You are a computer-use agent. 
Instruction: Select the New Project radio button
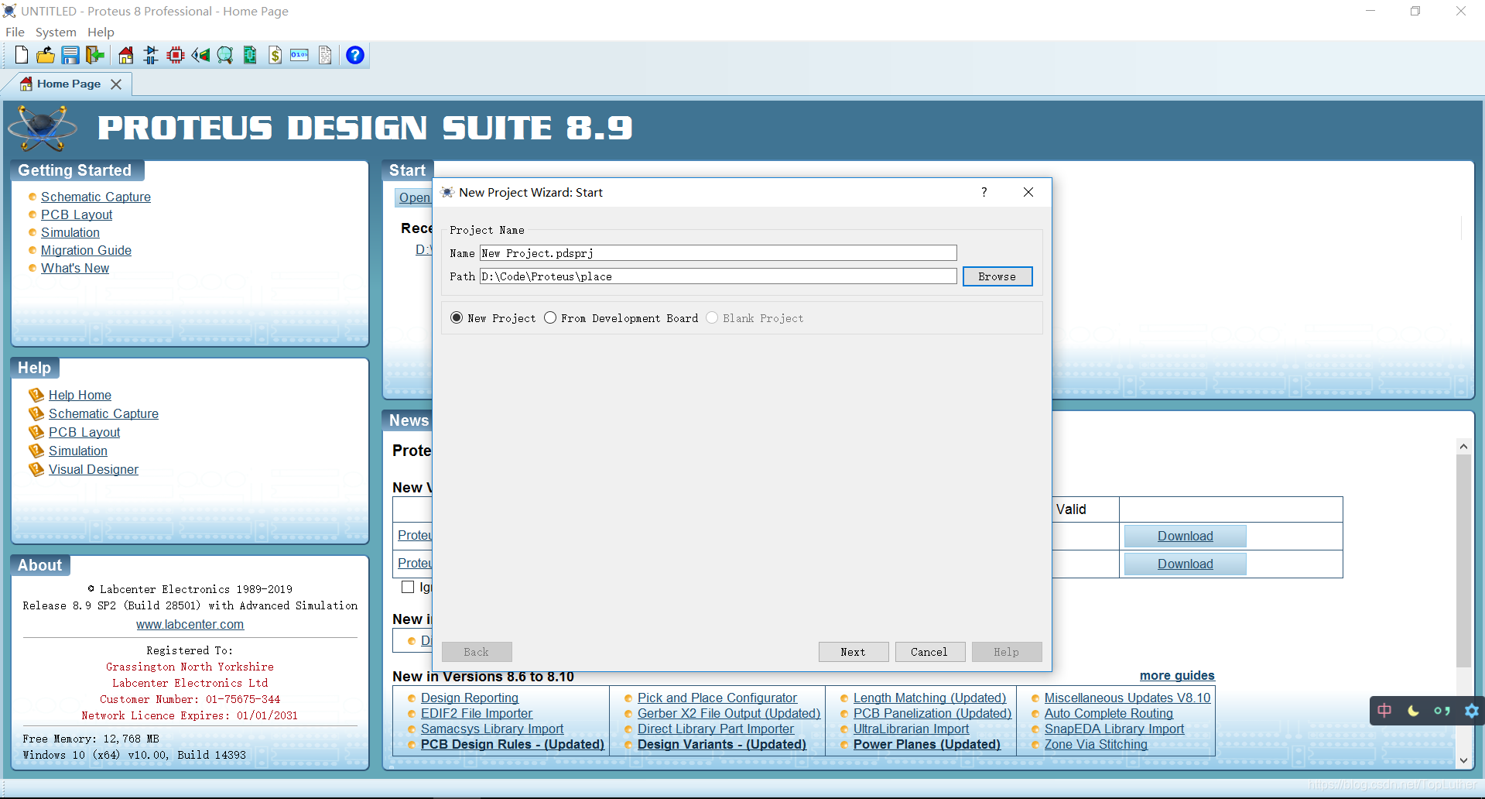coord(457,318)
